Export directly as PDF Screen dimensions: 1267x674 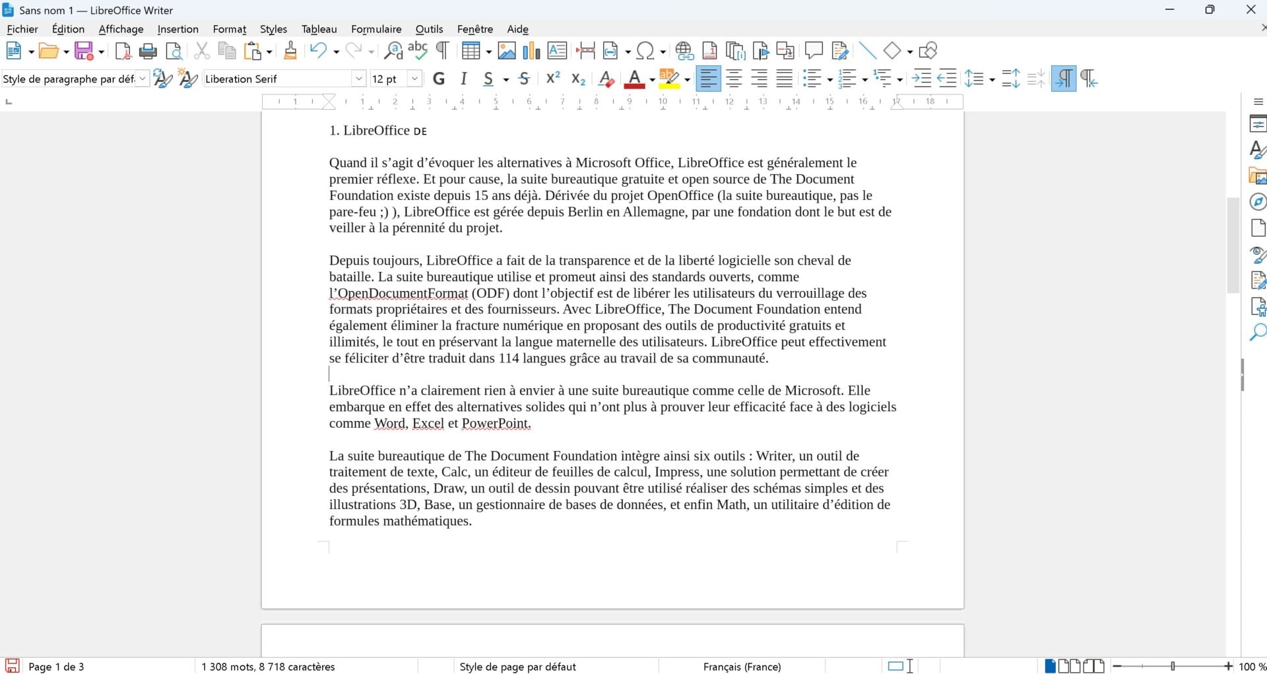(123, 51)
